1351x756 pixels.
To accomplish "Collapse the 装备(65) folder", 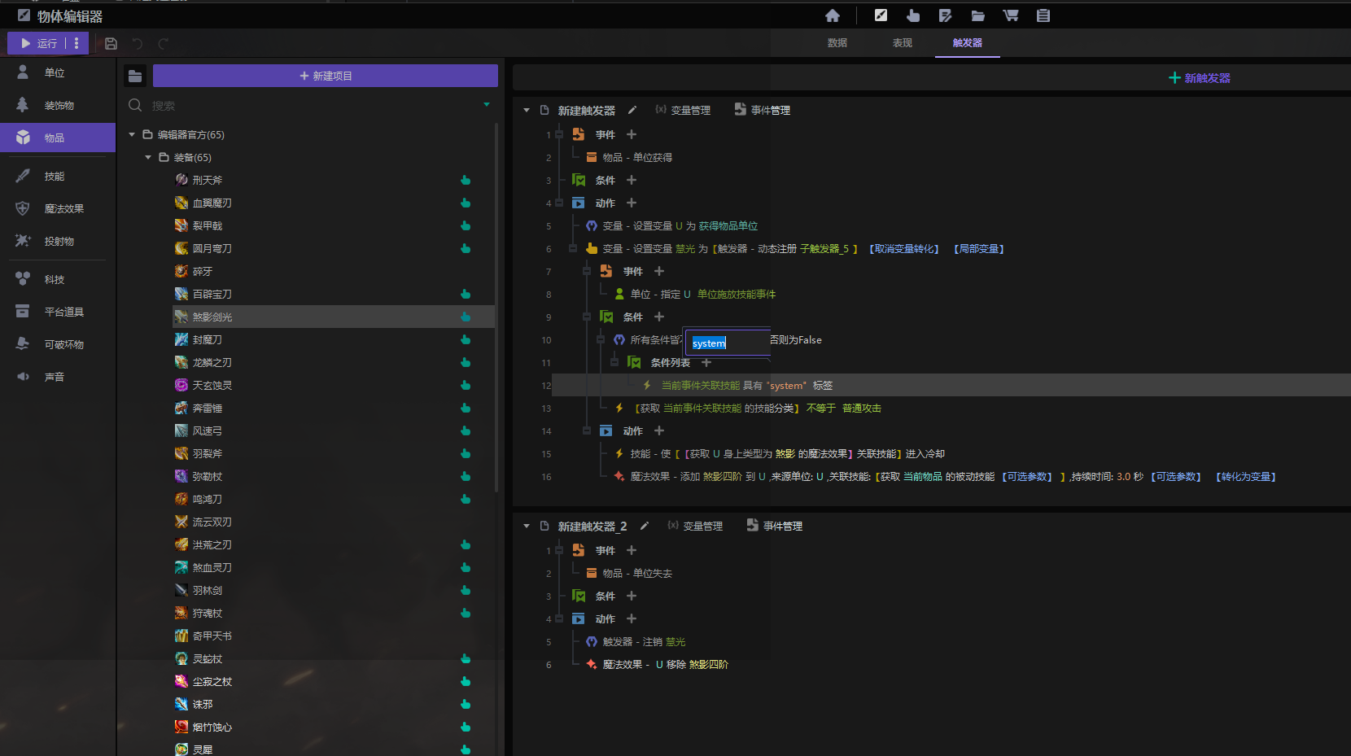I will tap(148, 157).
